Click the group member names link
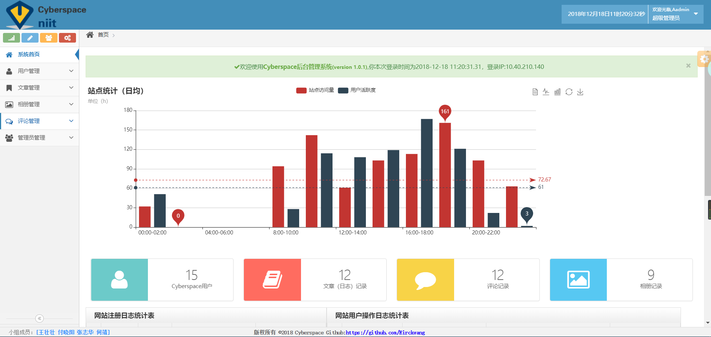711x337 pixels. (73, 332)
